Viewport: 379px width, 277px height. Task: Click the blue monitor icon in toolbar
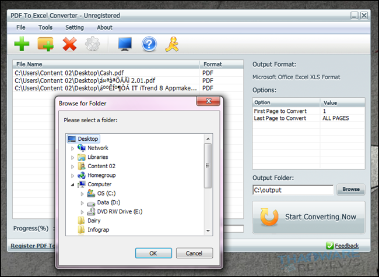click(x=125, y=44)
